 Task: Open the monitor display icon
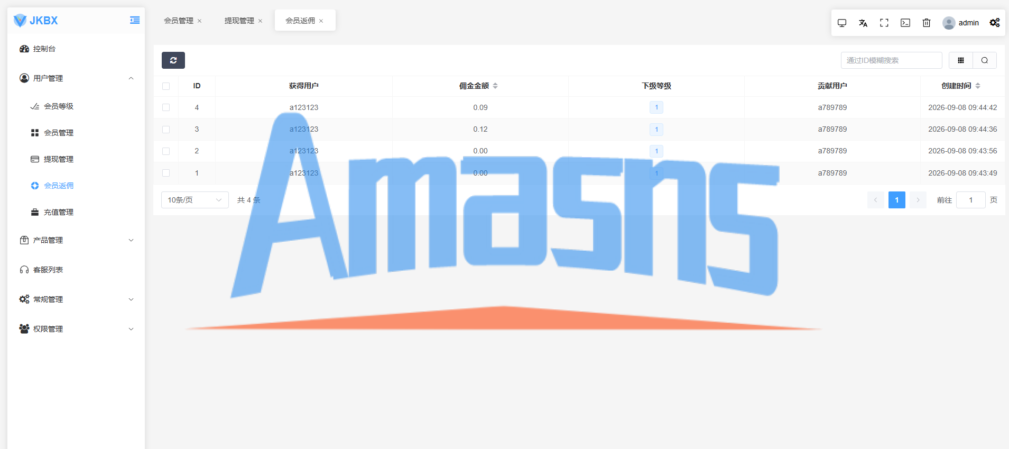tap(842, 23)
